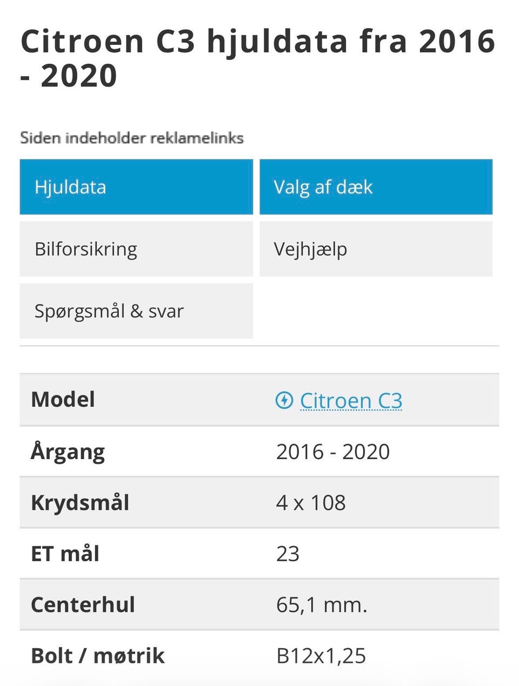Select the 65,1 mm. centerhul value
The width and height of the screenshot is (519, 686).
tap(322, 604)
